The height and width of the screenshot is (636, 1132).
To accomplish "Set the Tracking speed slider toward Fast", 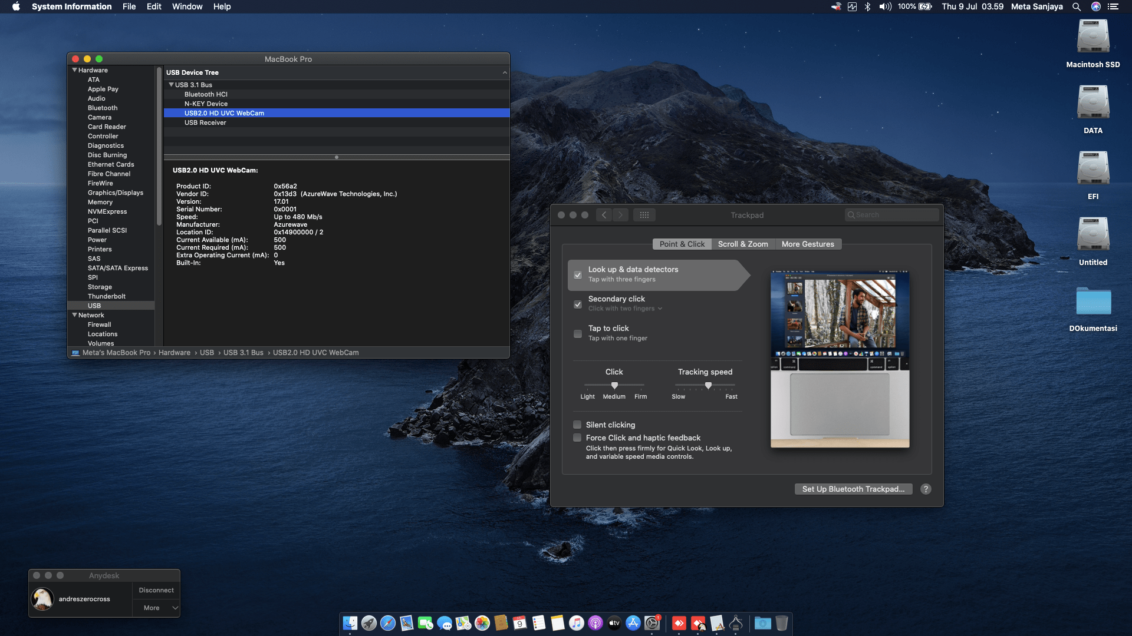I will [728, 386].
